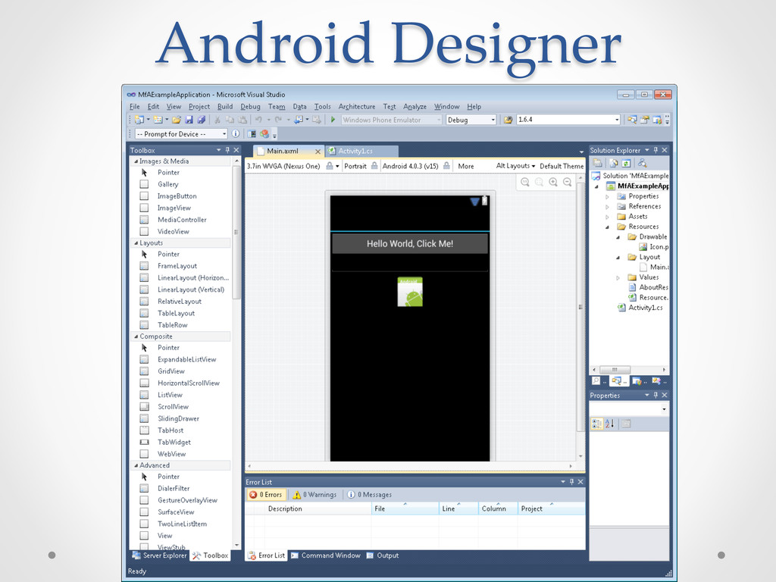Click Default Theme in the designer toolbar
The image size is (776, 582).
[x=562, y=166]
